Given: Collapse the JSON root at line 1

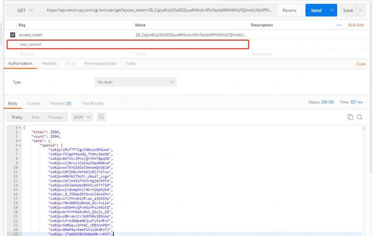Looking at the screenshot, I should [x=20, y=128].
